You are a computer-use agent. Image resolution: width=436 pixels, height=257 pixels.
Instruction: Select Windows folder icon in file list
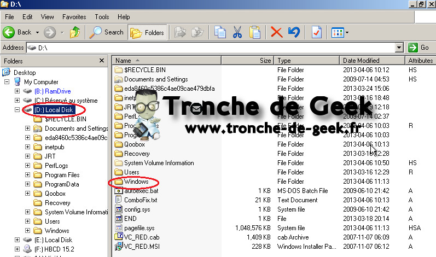[119, 182]
